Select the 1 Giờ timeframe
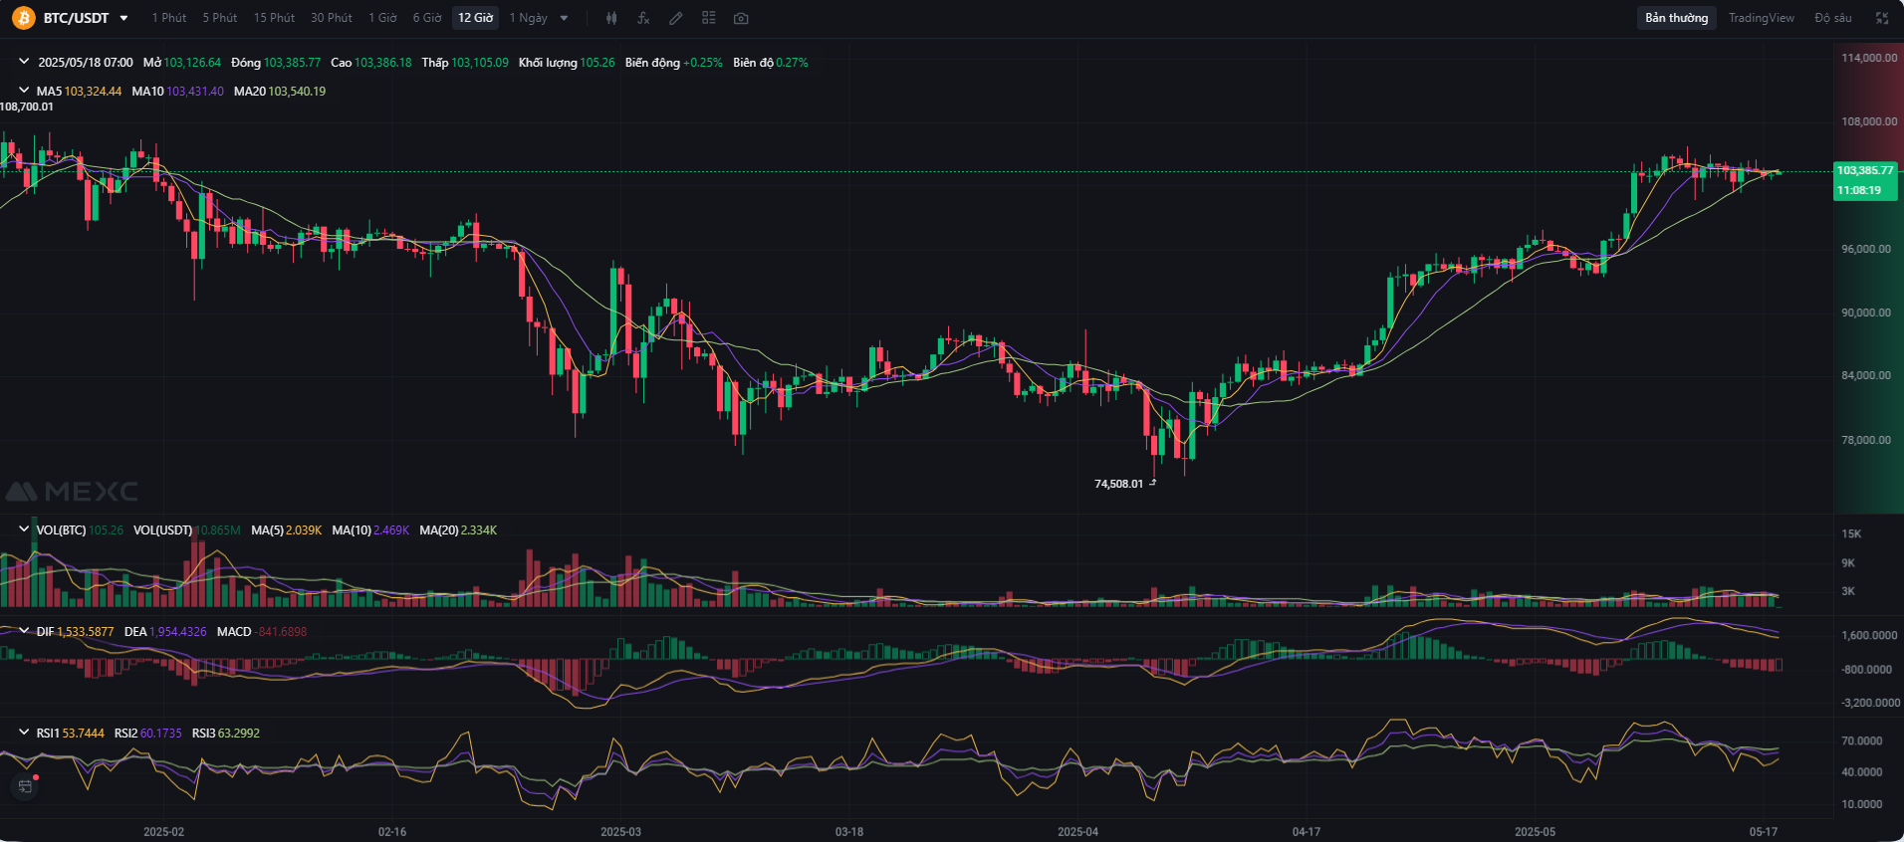 point(382,18)
